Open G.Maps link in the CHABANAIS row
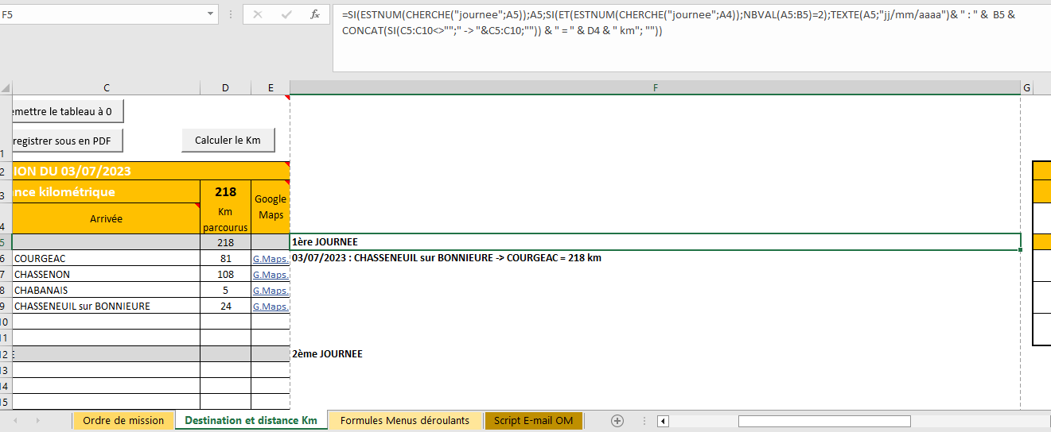This screenshot has width=1051, height=432. [271, 291]
